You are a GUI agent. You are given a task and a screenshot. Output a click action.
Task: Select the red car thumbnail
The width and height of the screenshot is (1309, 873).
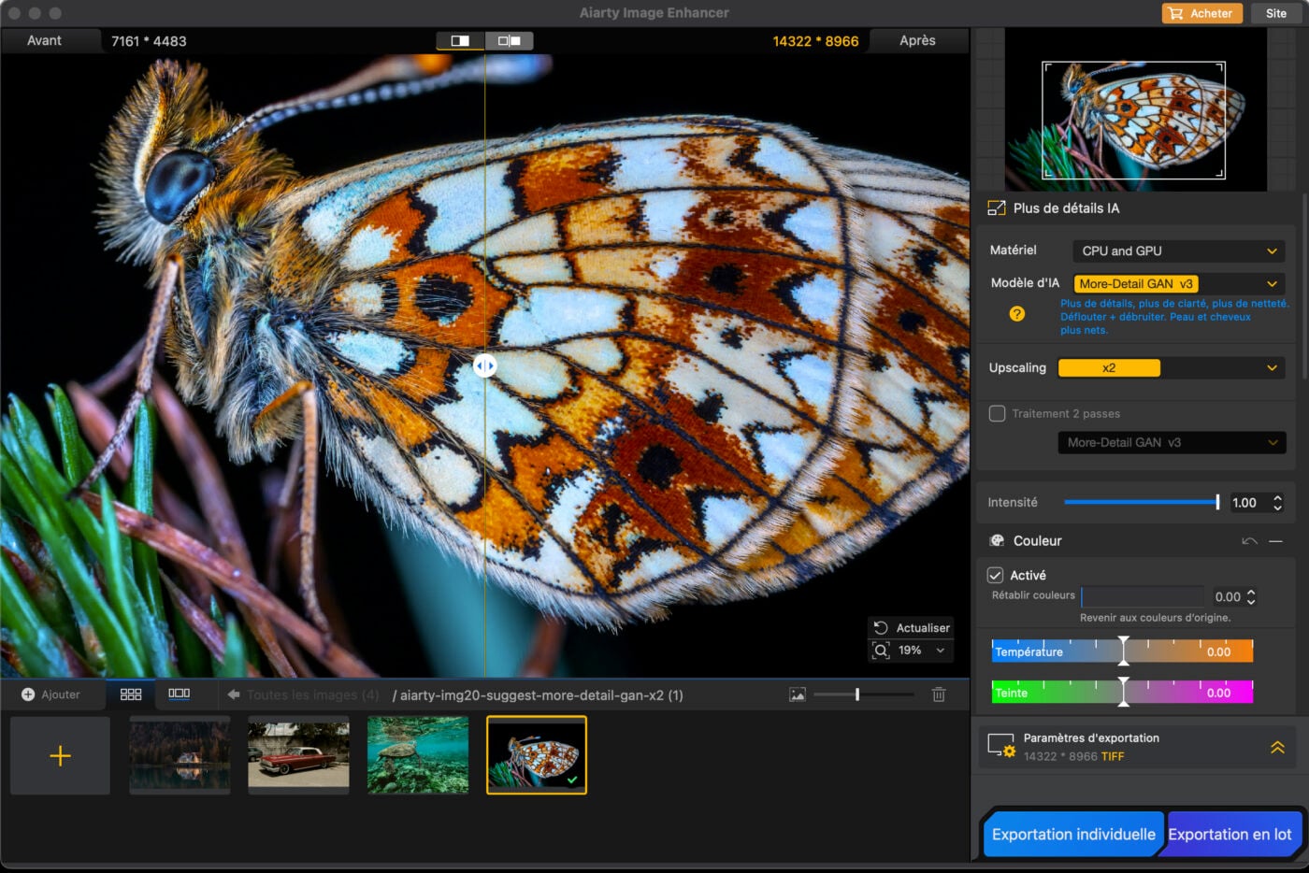(298, 755)
